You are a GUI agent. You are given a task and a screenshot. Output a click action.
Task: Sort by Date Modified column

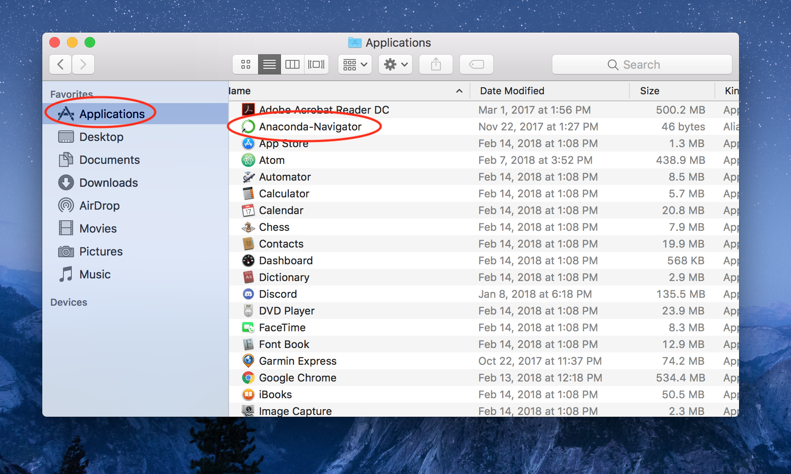550,91
